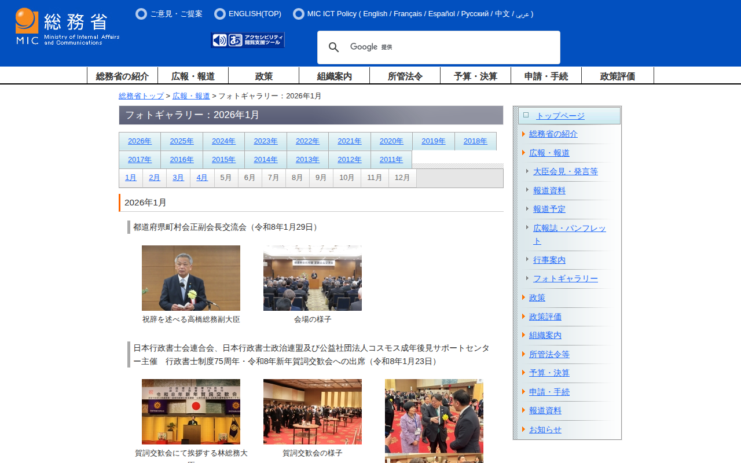Open the 予算・決算 main navigation menu
This screenshot has height=463, width=741.
tap(475, 76)
